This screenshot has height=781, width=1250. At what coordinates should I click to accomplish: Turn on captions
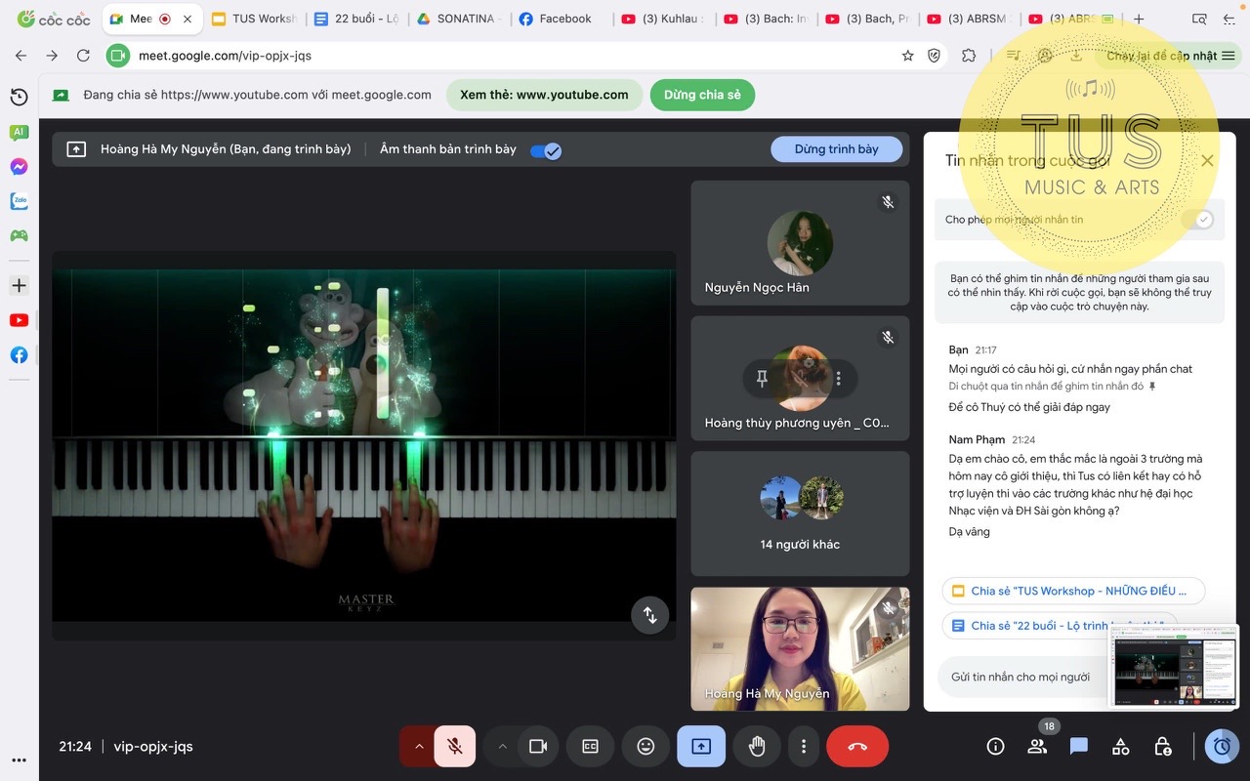point(590,746)
